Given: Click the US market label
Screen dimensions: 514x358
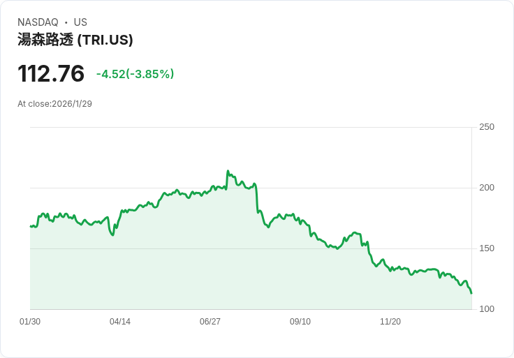Looking at the screenshot, I should click(80, 22).
